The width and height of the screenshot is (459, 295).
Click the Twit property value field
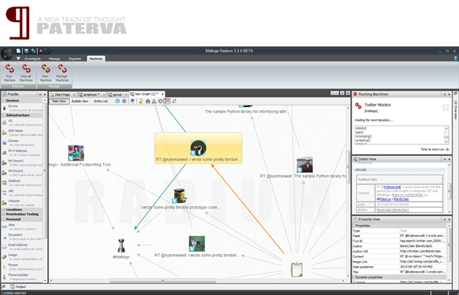423,236
